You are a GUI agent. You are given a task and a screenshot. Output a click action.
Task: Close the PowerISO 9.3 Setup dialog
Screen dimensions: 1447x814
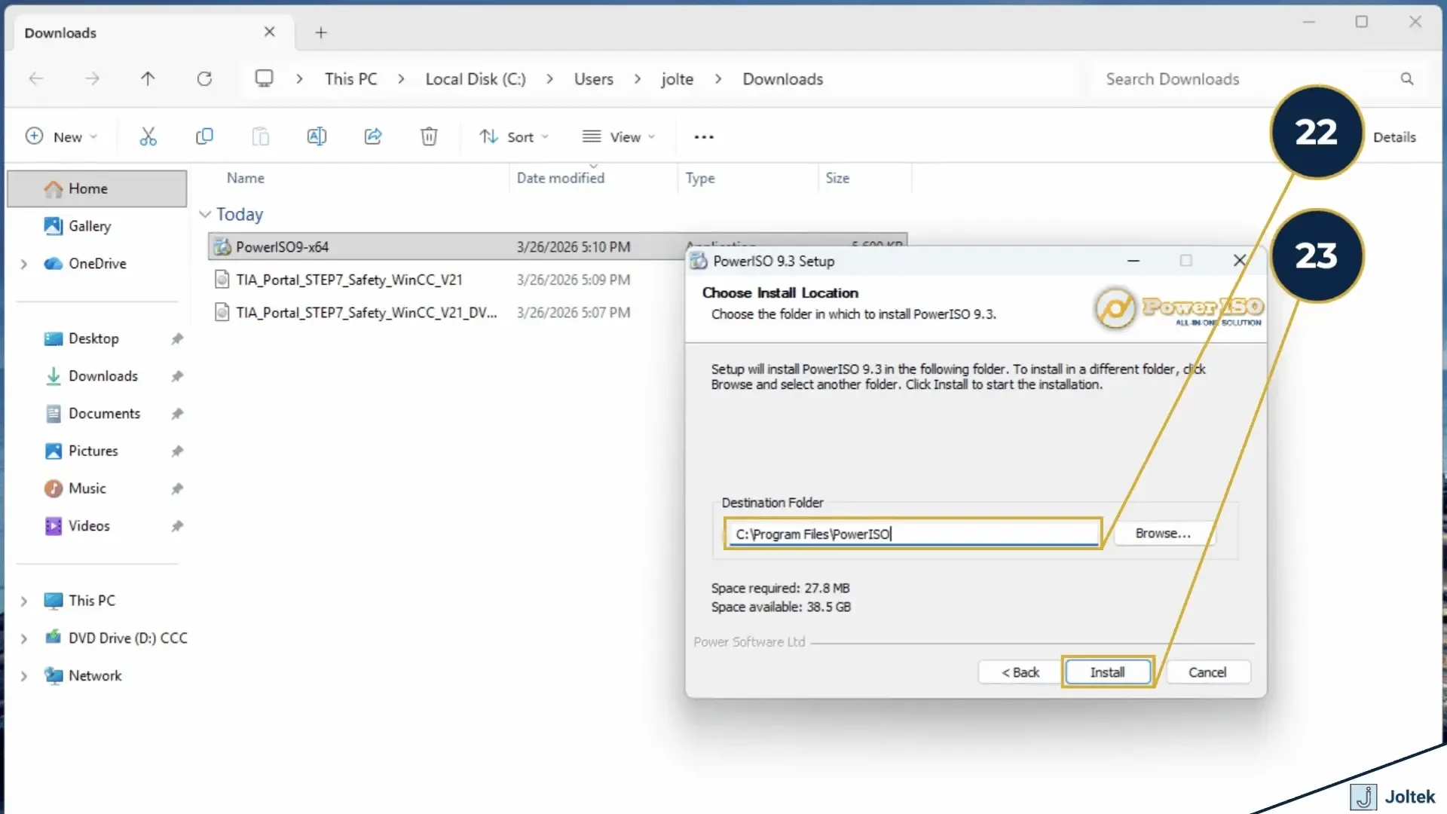(x=1239, y=260)
